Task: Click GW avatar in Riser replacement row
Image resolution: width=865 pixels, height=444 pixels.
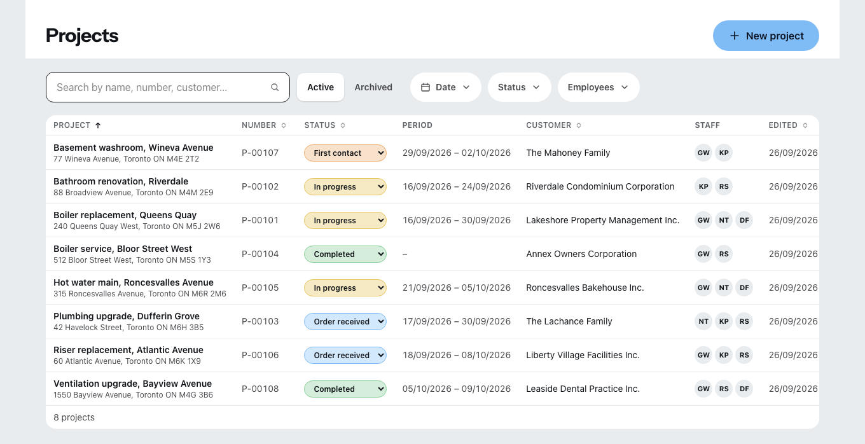Action: click(703, 355)
